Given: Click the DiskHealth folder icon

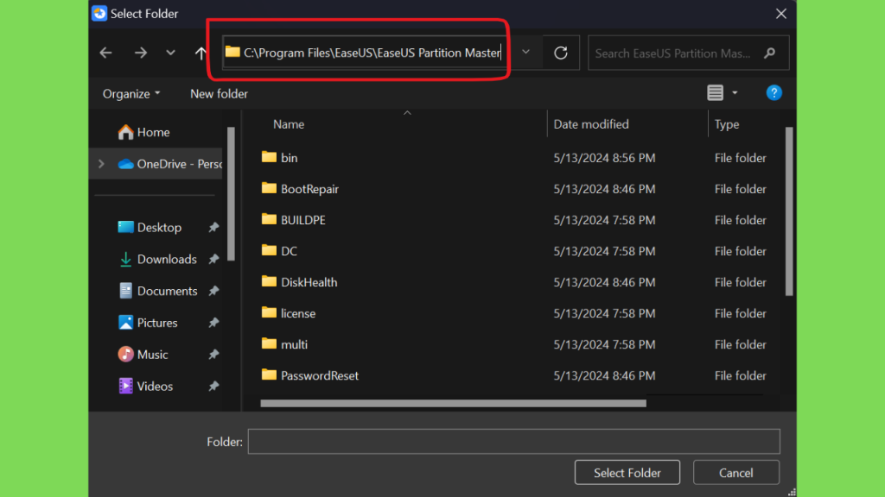Looking at the screenshot, I should 270,281.
